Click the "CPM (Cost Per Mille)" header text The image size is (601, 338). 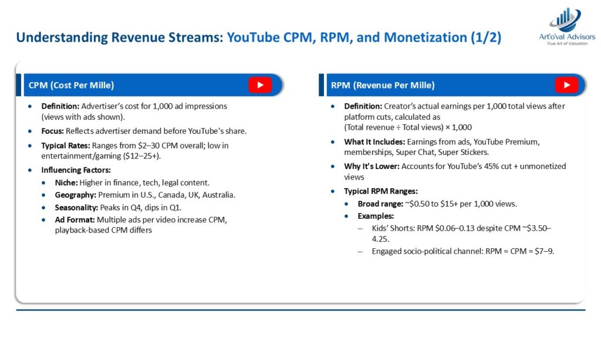72,86
